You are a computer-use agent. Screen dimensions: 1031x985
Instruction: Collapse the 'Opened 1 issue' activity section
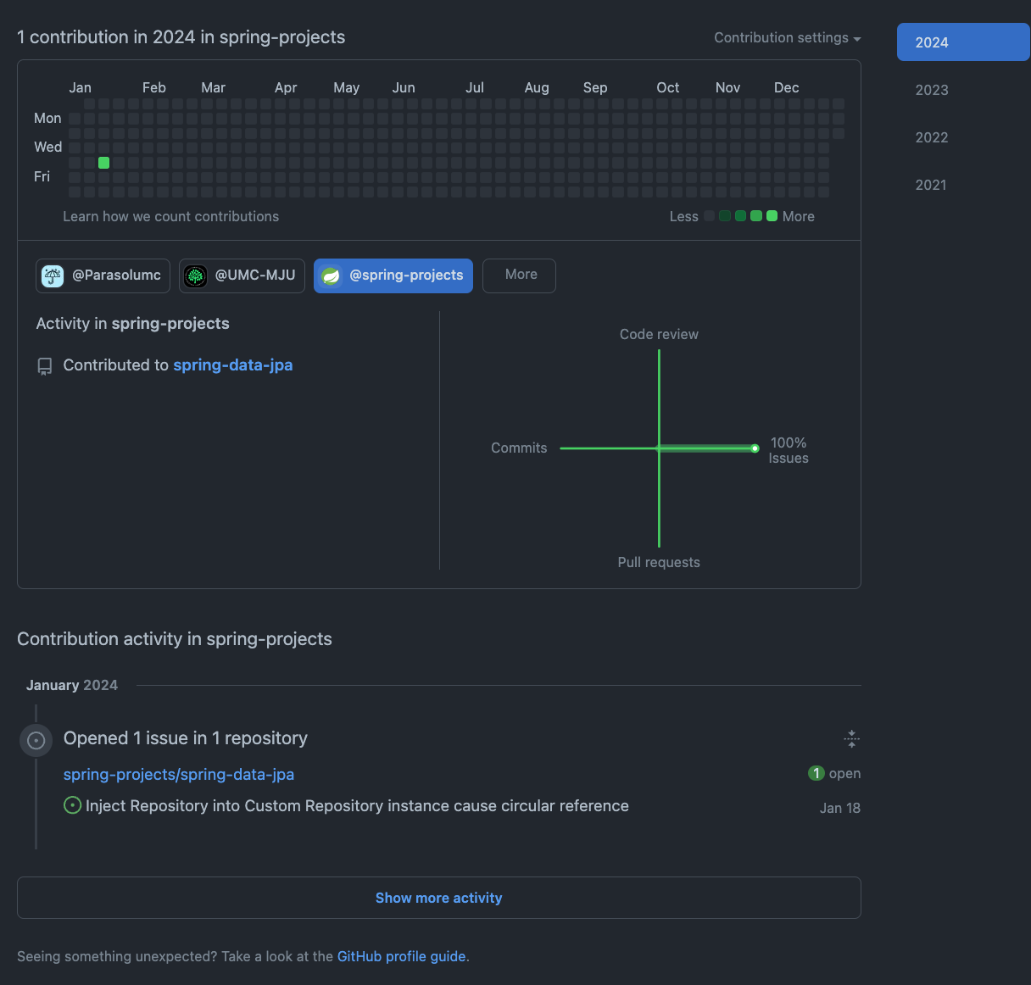tap(852, 739)
